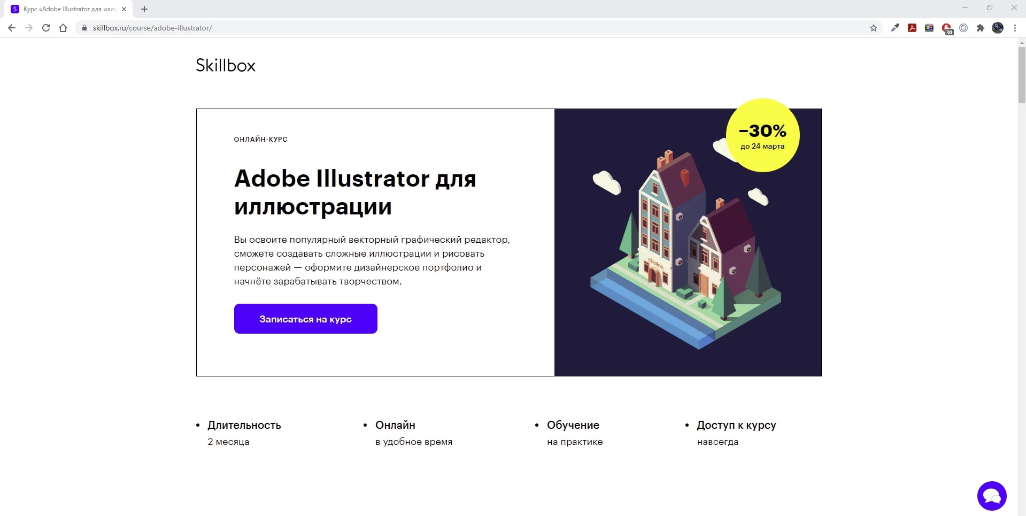Click the vertical scrollbar thumb
This screenshot has width=1026, height=516.
[x=1022, y=75]
